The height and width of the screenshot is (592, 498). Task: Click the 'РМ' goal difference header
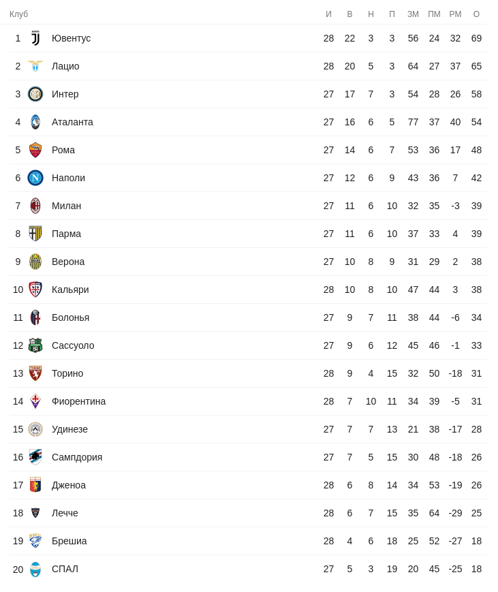click(455, 14)
